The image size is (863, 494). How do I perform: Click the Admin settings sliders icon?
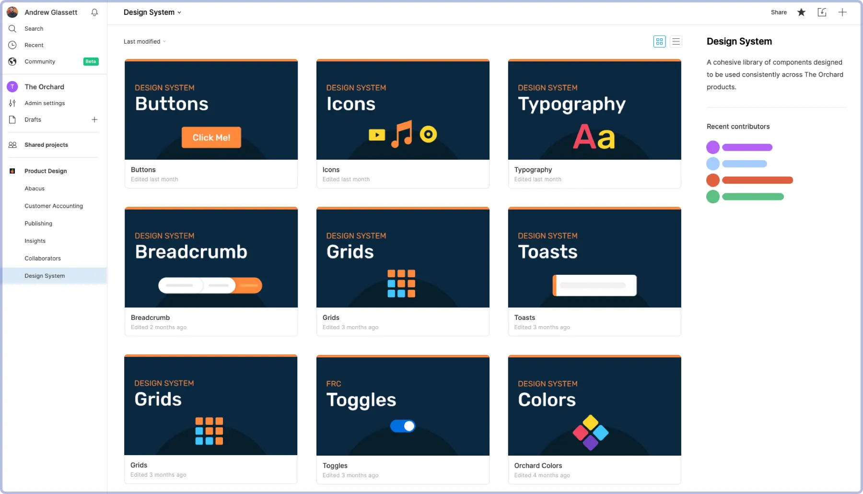[x=12, y=103]
